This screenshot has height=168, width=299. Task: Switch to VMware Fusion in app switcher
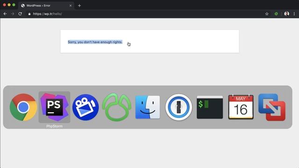(x=272, y=107)
